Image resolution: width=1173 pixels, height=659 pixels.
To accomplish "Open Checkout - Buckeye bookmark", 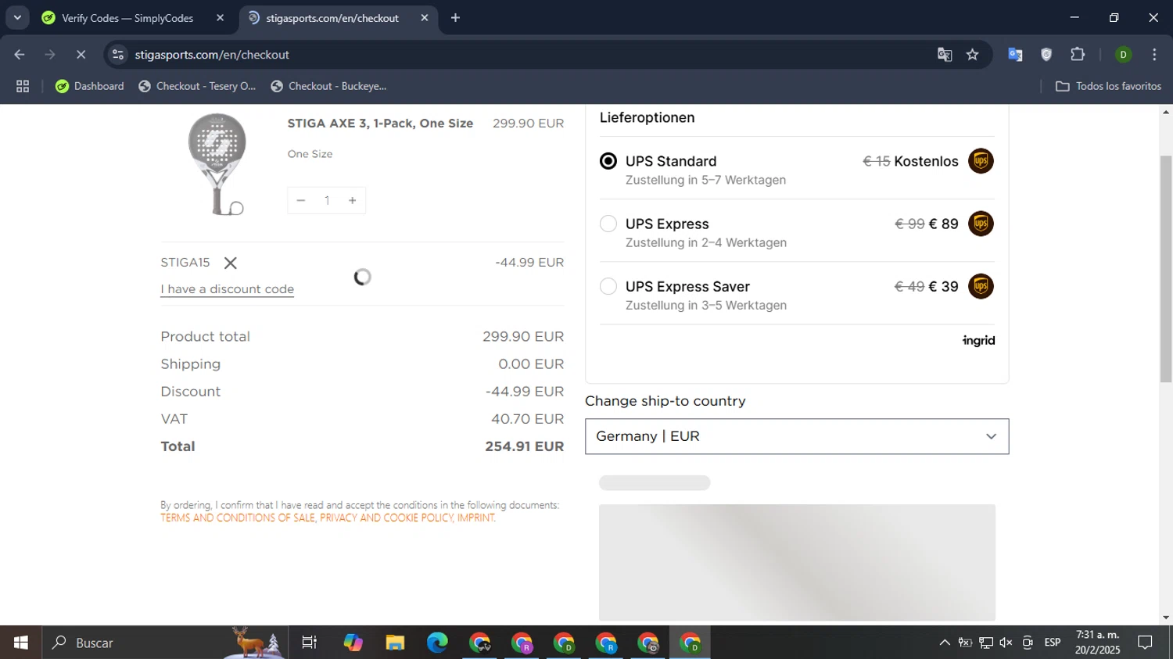I will point(328,86).
